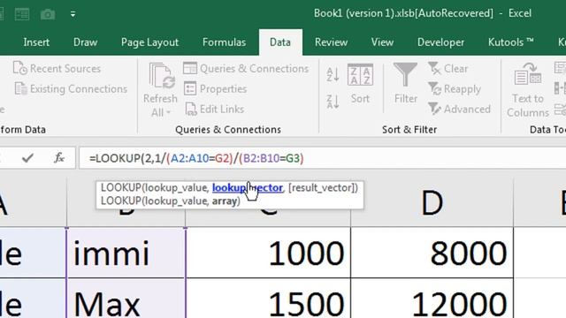This screenshot has height=318, width=566.
Task: Open the Kutools tab
Action: tap(511, 42)
